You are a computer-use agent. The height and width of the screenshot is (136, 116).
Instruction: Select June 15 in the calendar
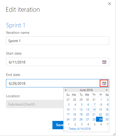coord(100,109)
